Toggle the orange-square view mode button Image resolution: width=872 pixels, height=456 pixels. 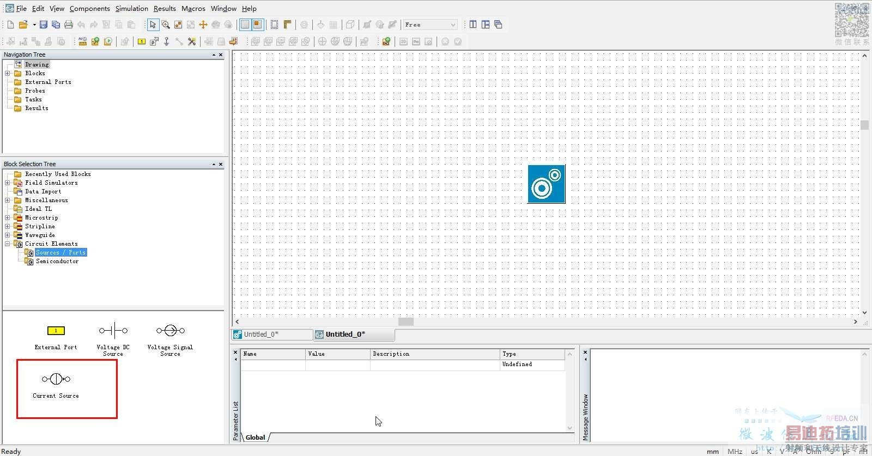257,25
